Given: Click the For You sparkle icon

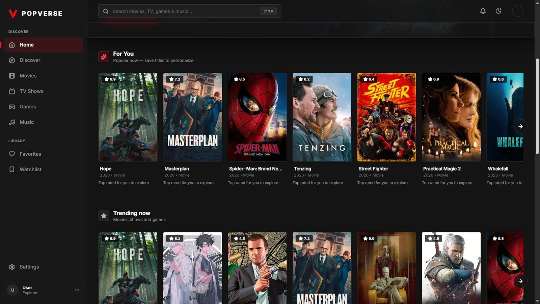Looking at the screenshot, I should point(104,57).
